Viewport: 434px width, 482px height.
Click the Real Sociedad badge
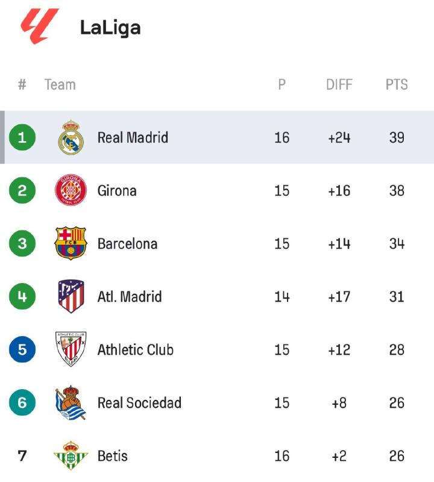pyautogui.click(x=71, y=402)
